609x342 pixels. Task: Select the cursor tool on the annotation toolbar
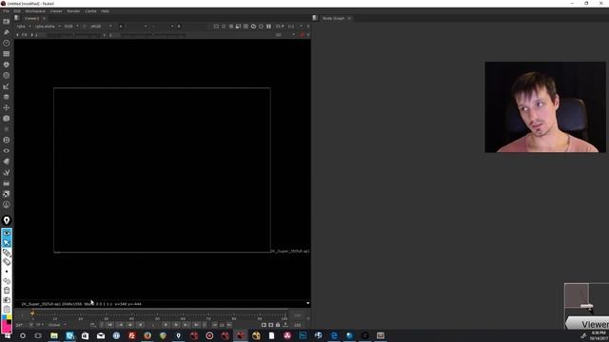(x=7, y=243)
